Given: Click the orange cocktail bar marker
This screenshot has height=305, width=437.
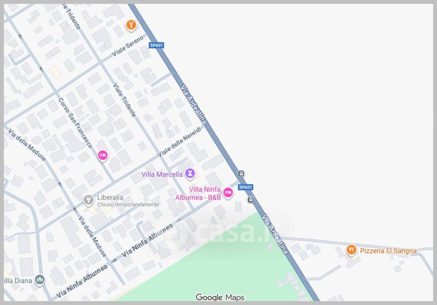Looking at the screenshot, I should click(131, 25).
